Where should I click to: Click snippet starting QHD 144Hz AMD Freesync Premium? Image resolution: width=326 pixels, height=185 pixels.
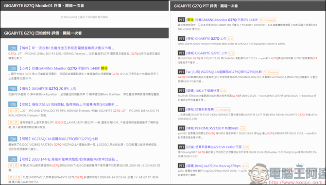[x=232, y=44]
